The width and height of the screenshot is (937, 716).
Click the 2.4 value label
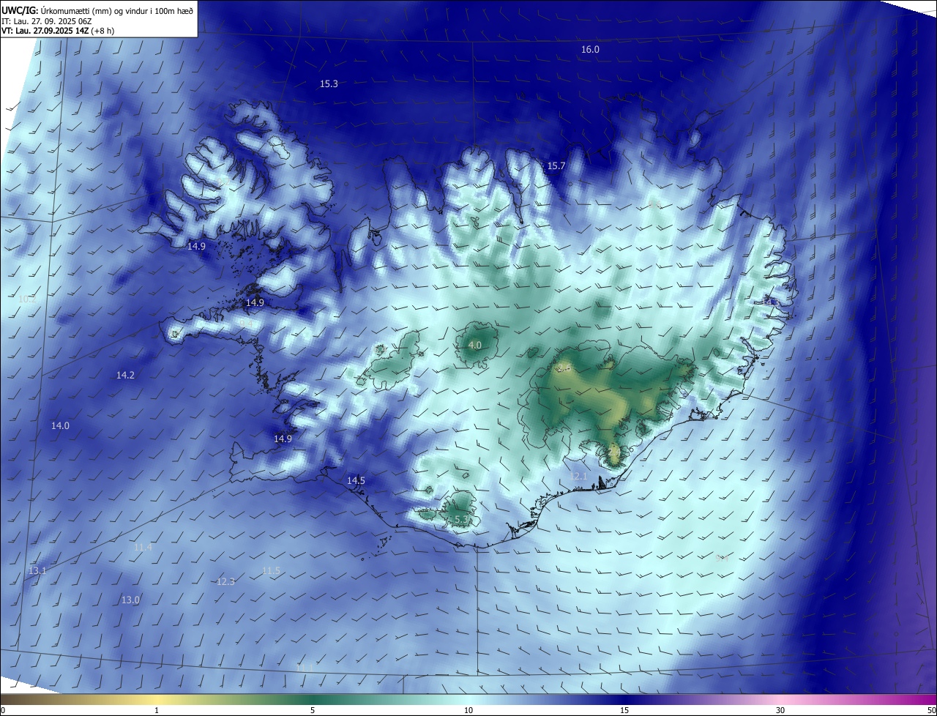[613, 454]
